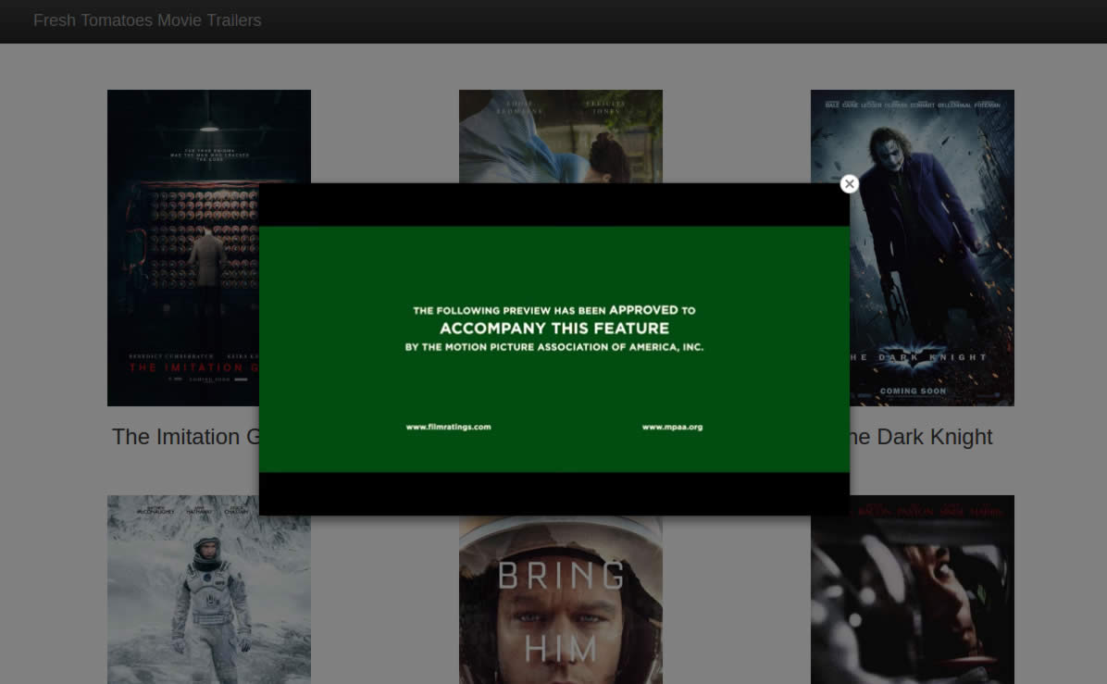Close the trailer video popup

tap(850, 184)
